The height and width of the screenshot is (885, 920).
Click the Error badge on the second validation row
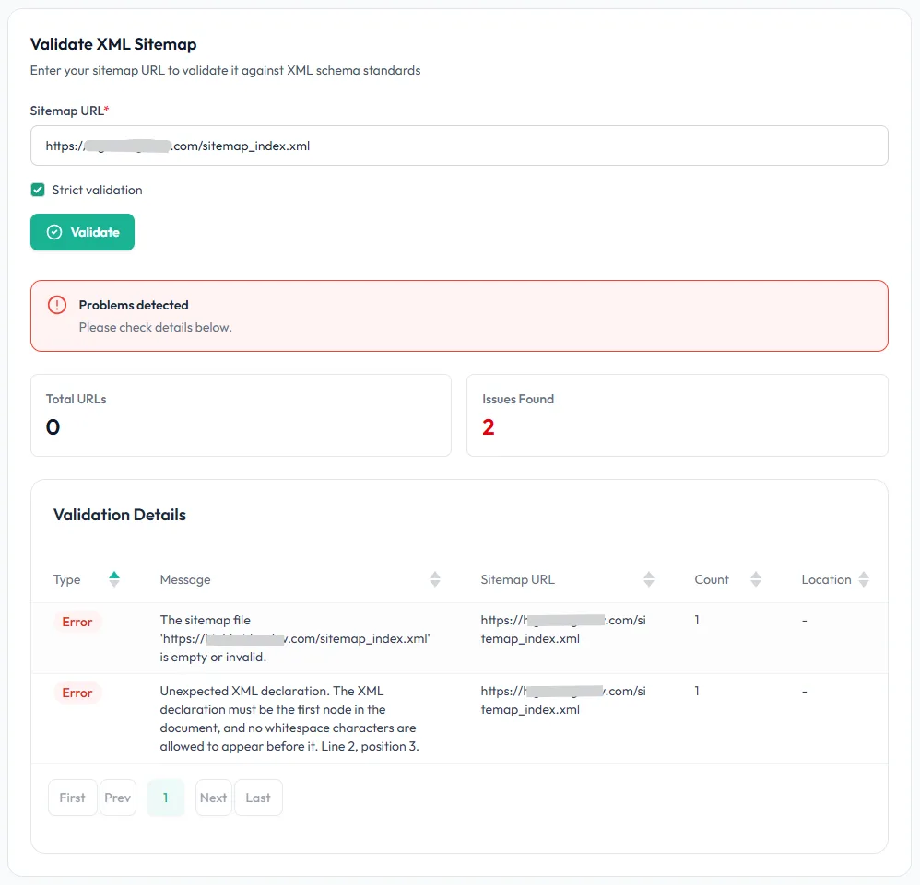(77, 693)
